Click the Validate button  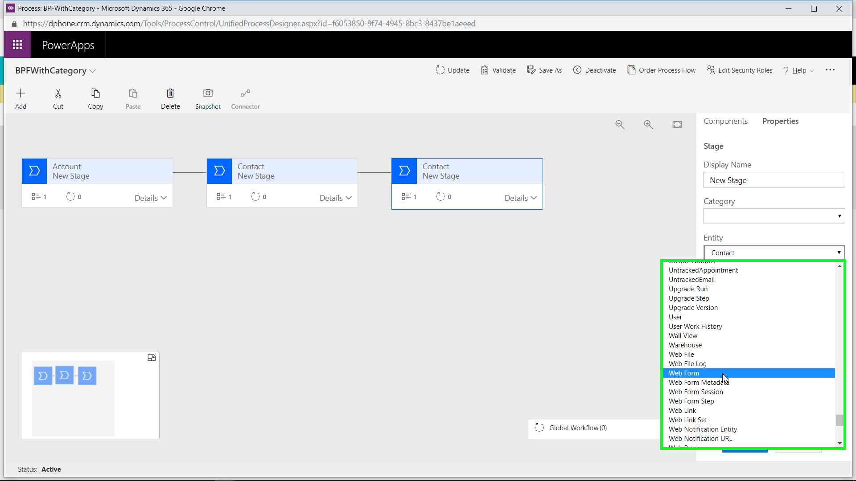(x=498, y=70)
